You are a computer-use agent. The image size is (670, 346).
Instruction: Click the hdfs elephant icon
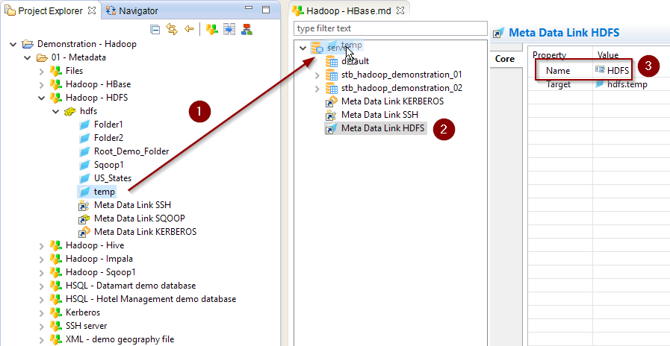tap(70, 111)
